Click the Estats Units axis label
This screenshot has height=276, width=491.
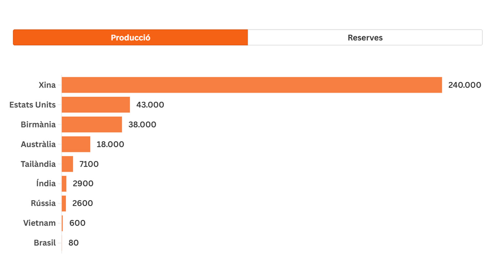pyautogui.click(x=32, y=105)
